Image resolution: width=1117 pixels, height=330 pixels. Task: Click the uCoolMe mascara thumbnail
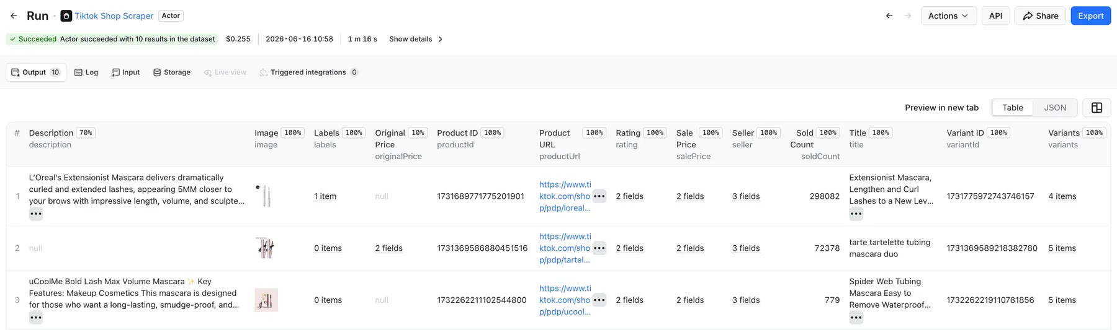point(266,300)
